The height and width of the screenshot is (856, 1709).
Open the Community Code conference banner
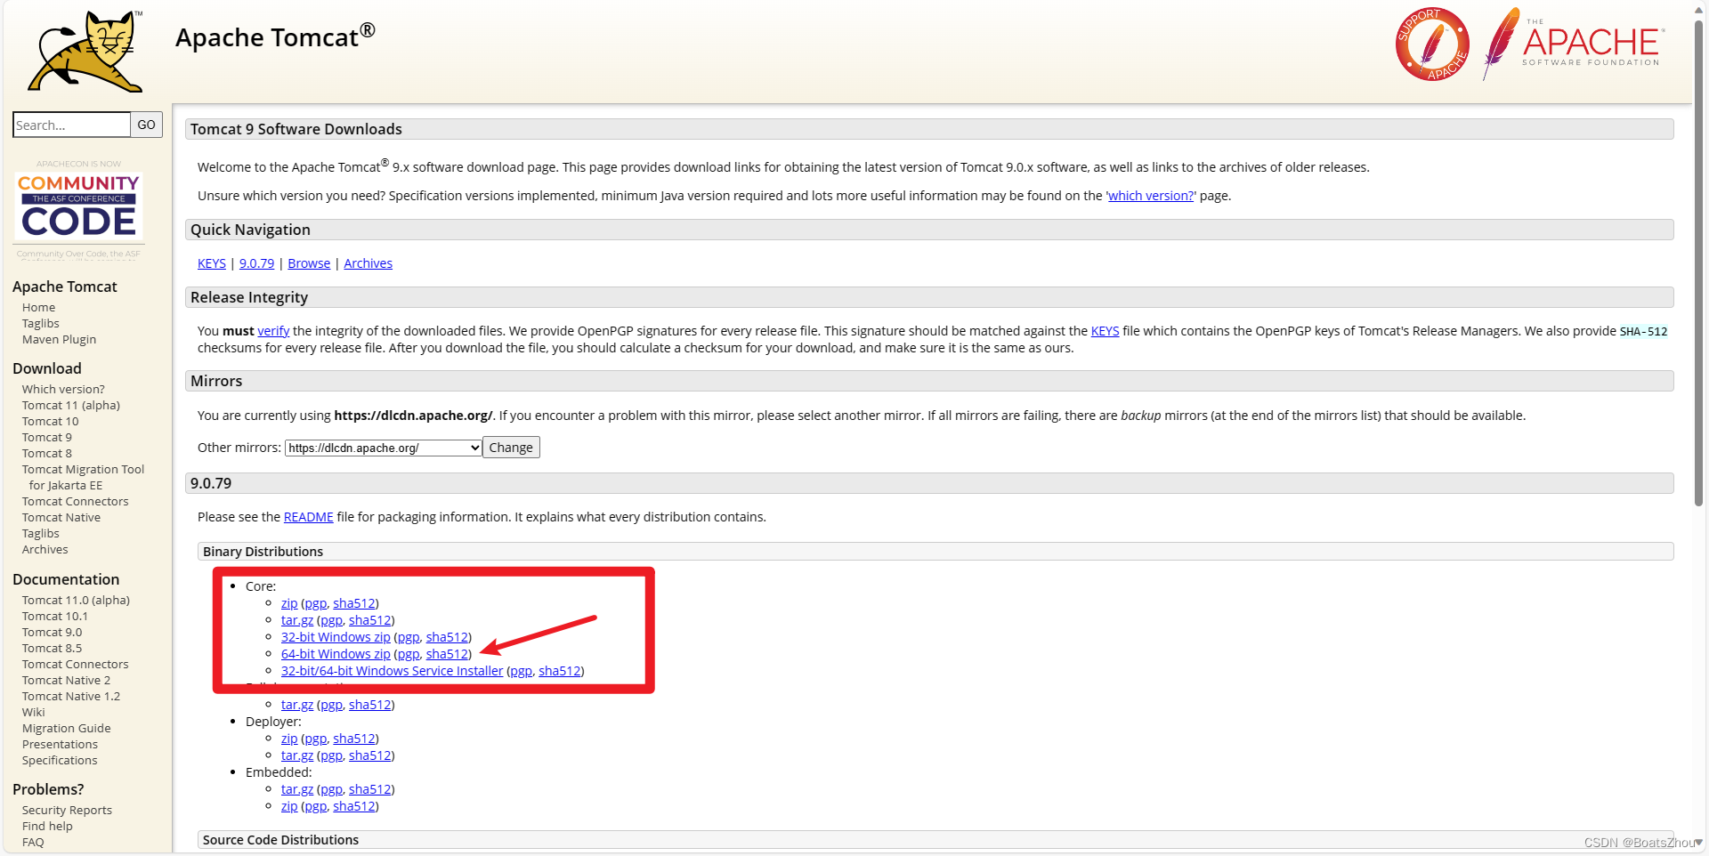pyautogui.click(x=79, y=210)
